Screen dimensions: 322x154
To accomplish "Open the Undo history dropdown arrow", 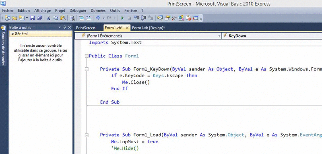I will 103,18.
